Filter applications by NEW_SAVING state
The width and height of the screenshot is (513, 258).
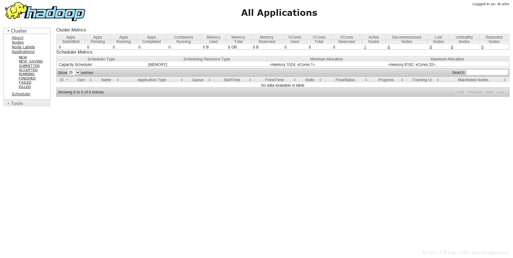click(31, 61)
